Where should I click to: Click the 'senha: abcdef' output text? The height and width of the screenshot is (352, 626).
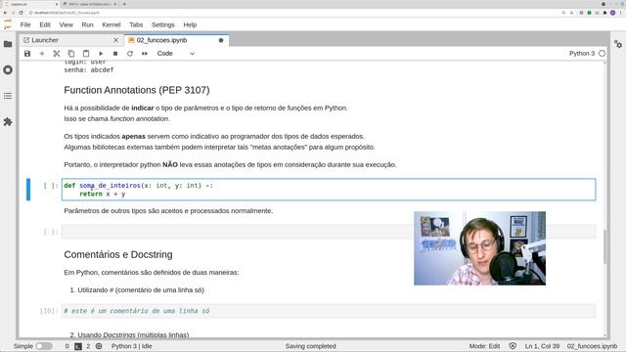point(89,69)
